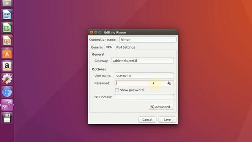Save the Rimon connection settings
Screen dimensions: 252x142
click(167, 120)
